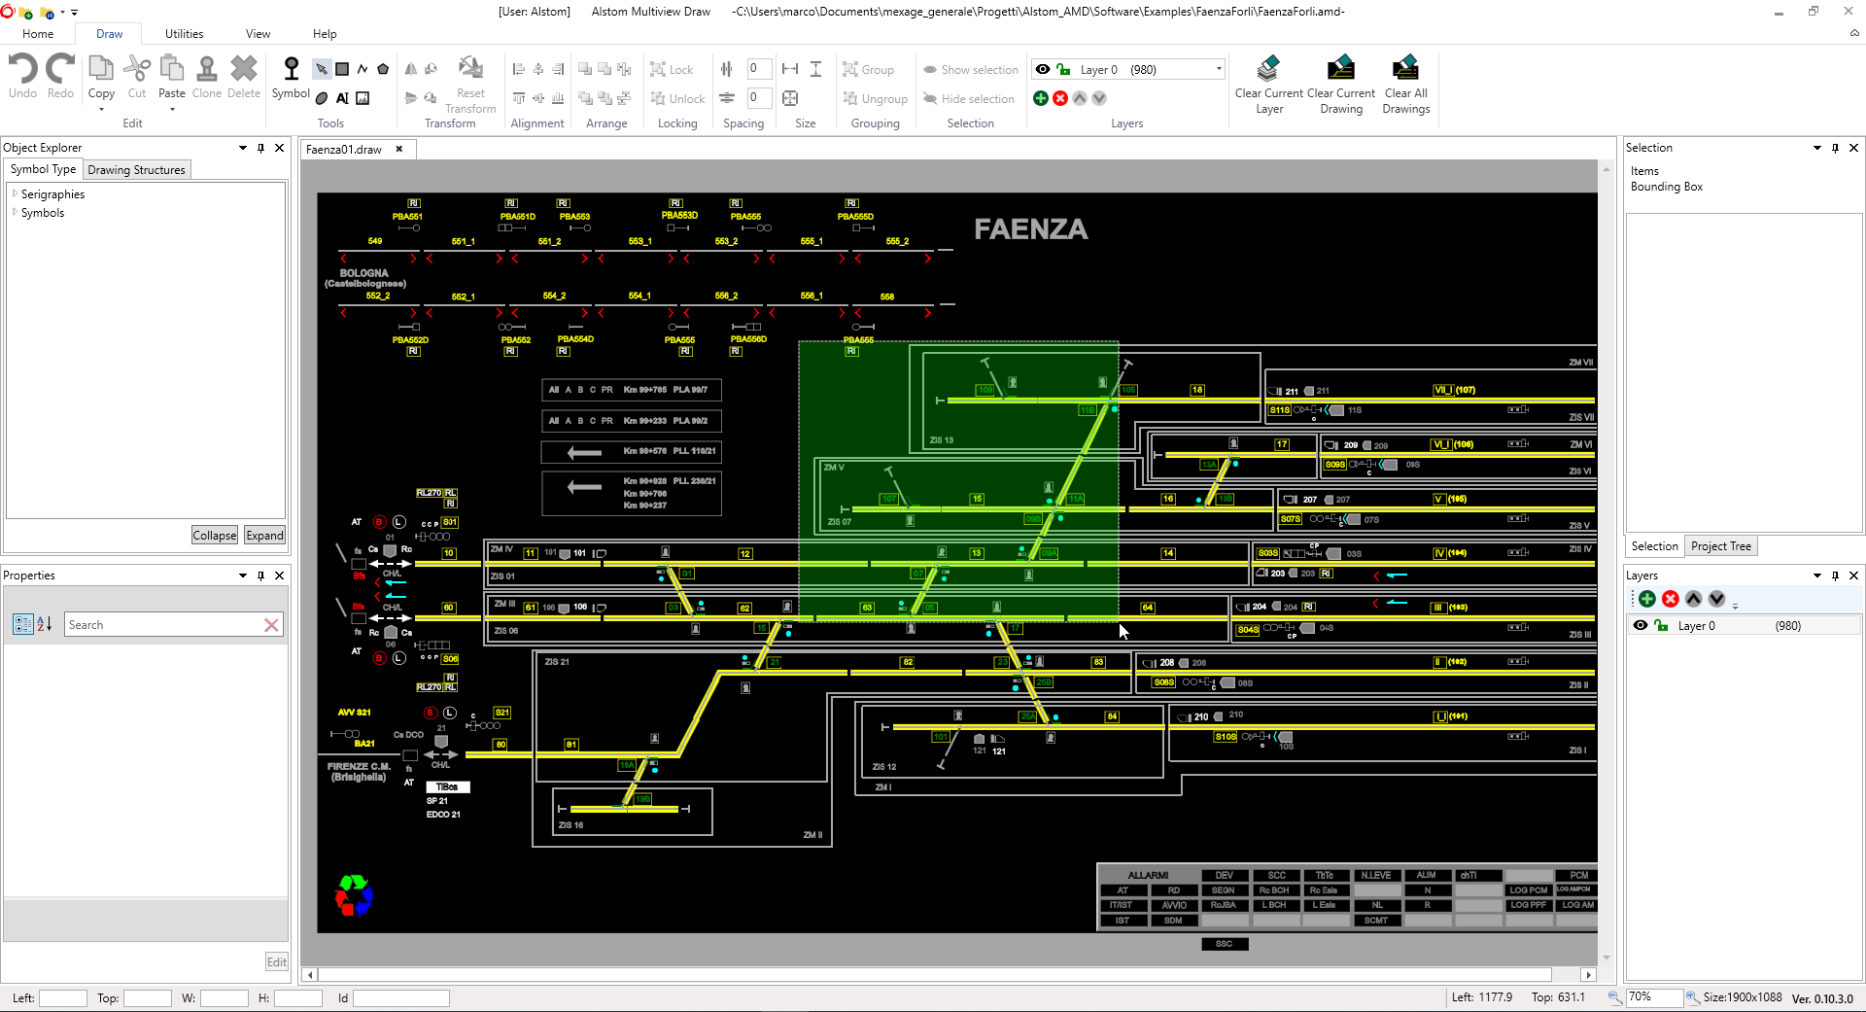Pin the Layers panel
This screenshot has height=1012, width=1866.
click(x=1835, y=576)
